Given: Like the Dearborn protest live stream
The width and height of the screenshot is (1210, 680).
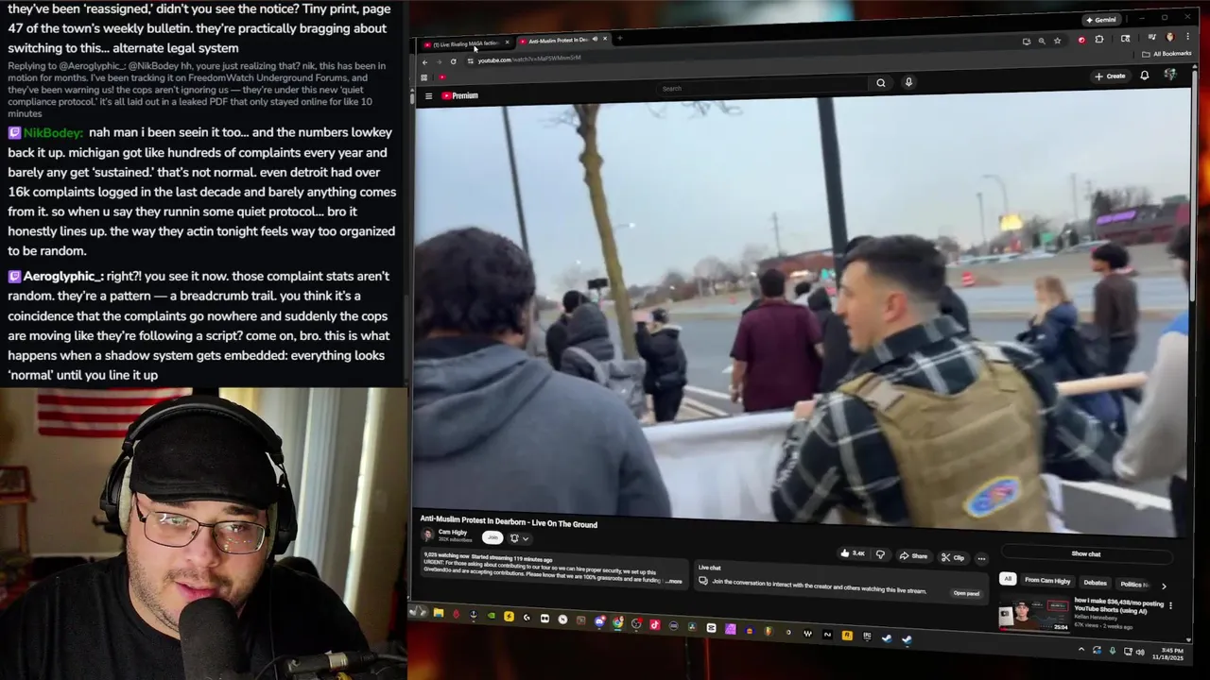Looking at the screenshot, I should coord(852,552).
